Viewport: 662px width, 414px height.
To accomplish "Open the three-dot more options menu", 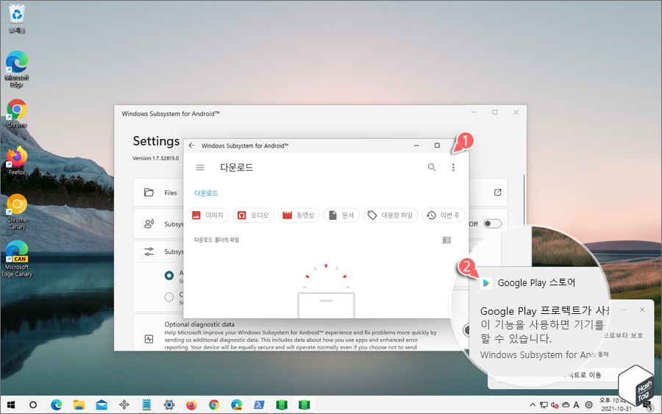I will pos(453,168).
